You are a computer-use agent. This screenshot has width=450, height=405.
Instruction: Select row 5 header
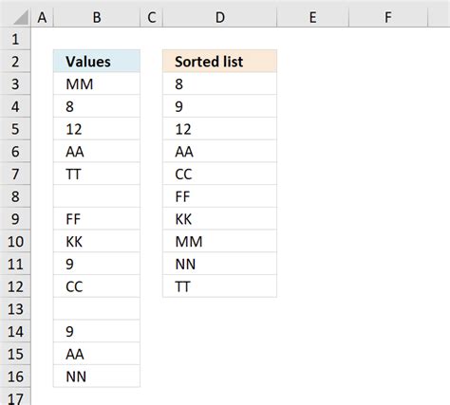click(15, 129)
